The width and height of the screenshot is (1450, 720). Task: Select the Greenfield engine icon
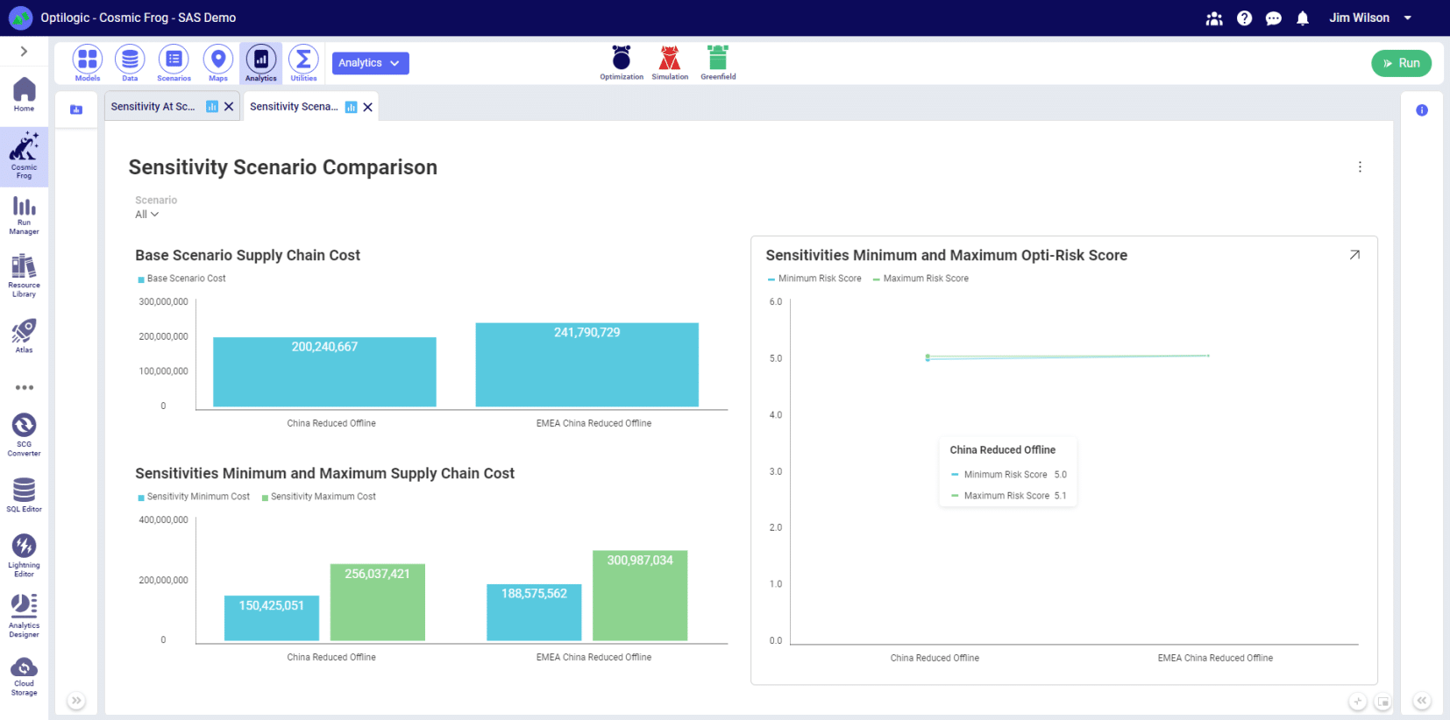(718, 62)
